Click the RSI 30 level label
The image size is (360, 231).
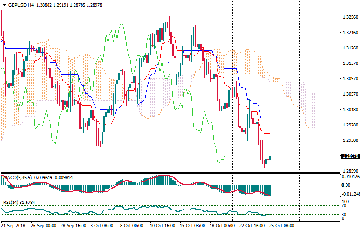[x=345, y=214]
